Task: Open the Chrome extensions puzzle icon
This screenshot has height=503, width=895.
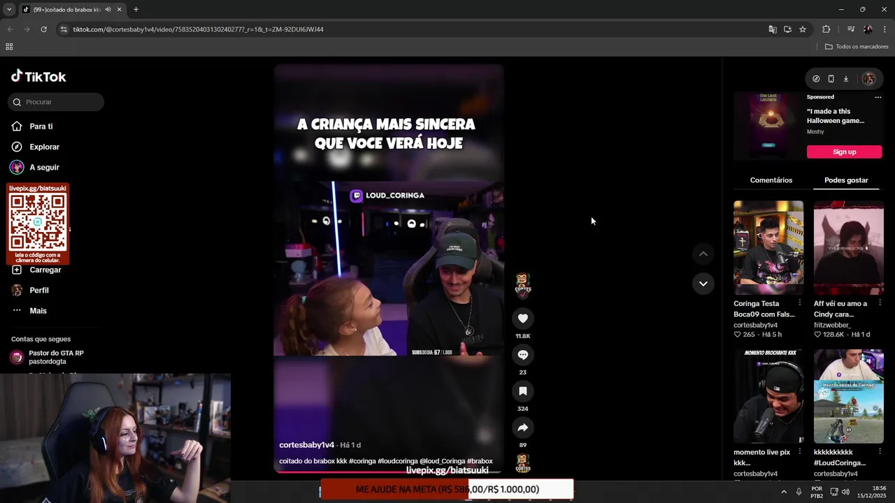Action: 826,29
